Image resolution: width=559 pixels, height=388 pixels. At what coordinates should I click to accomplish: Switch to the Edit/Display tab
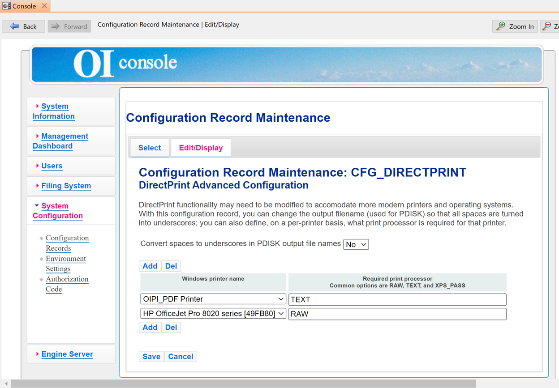pos(201,148)
